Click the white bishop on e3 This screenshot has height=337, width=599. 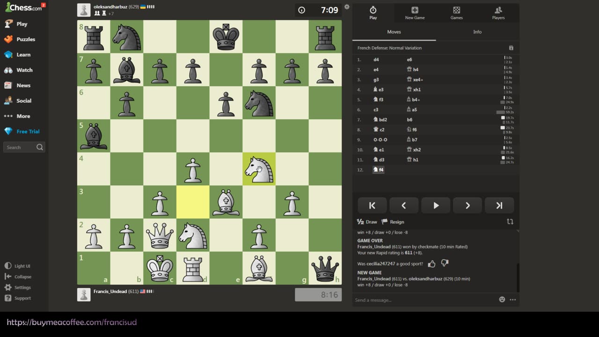click(226, 202)
